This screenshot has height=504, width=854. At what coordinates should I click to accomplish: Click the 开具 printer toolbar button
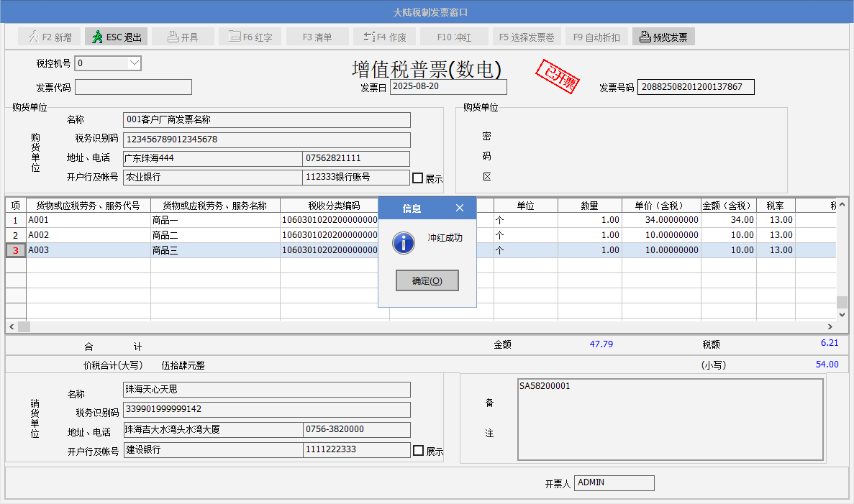pyautogui.click(x=182, y=37)
